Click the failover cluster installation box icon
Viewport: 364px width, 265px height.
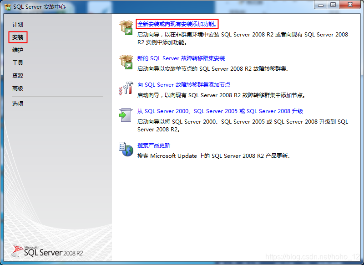[x=126, y=62]
